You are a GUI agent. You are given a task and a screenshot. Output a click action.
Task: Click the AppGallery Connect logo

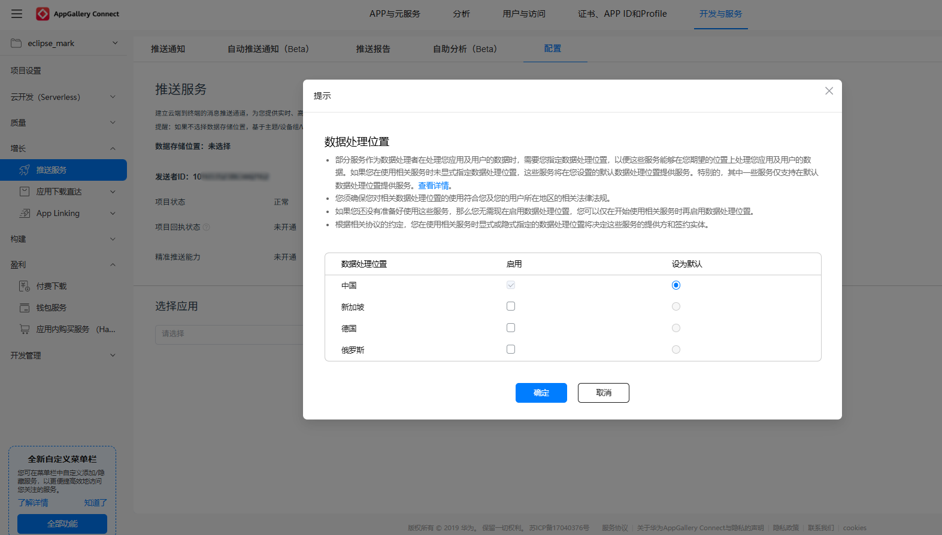coord(77,14)
